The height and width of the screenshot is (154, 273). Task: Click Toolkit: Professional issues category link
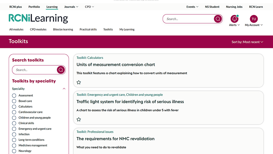click(x=95, y=132)
